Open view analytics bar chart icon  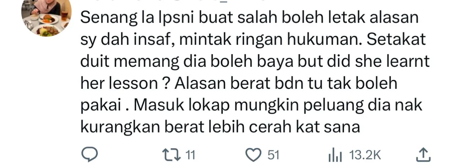336,155
